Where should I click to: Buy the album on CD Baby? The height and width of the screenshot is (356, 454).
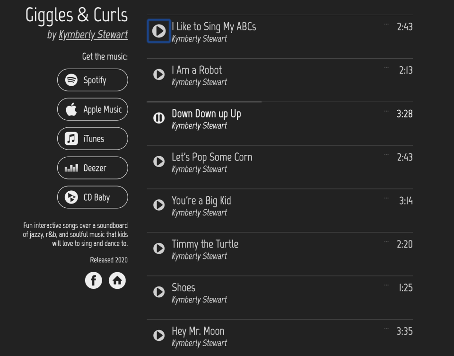point(93,197)
